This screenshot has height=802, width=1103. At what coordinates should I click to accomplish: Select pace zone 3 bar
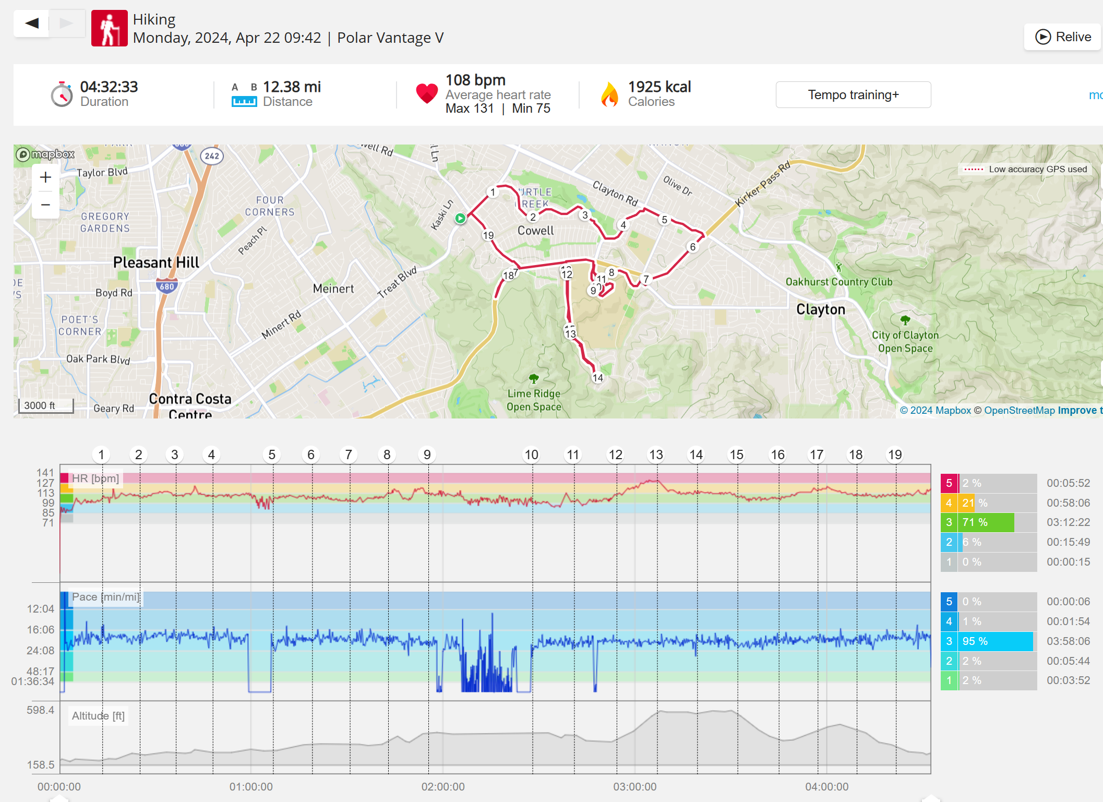click(988, 641)
